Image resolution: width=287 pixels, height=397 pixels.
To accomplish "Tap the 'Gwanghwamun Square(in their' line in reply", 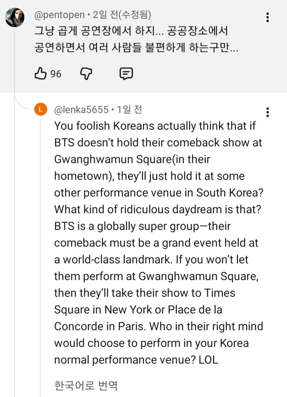I will pos(132,160).
